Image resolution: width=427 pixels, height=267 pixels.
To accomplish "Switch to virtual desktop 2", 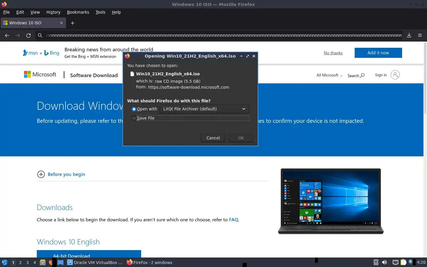I will tap(20, 262).
